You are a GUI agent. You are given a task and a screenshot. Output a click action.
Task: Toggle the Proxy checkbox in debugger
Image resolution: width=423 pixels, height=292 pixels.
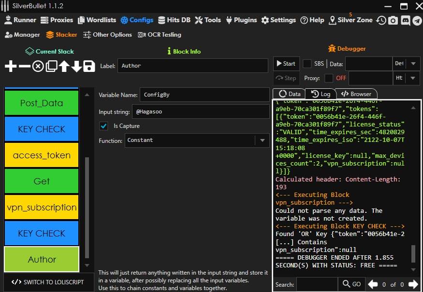(329, 78)
